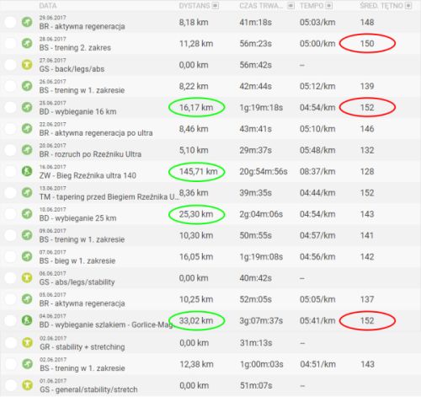
Task: Open Śred. tętno column dropdown
Action: (408, 6)
